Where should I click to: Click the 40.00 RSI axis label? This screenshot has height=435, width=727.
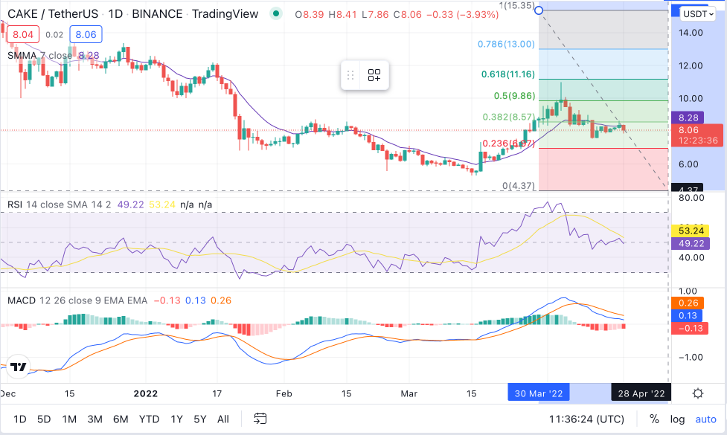(691, 257)
